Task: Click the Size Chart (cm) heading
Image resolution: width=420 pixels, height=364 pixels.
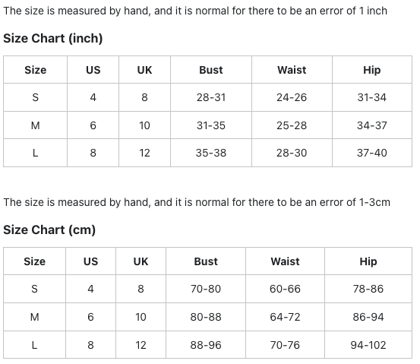Action: tap(49, 229)
